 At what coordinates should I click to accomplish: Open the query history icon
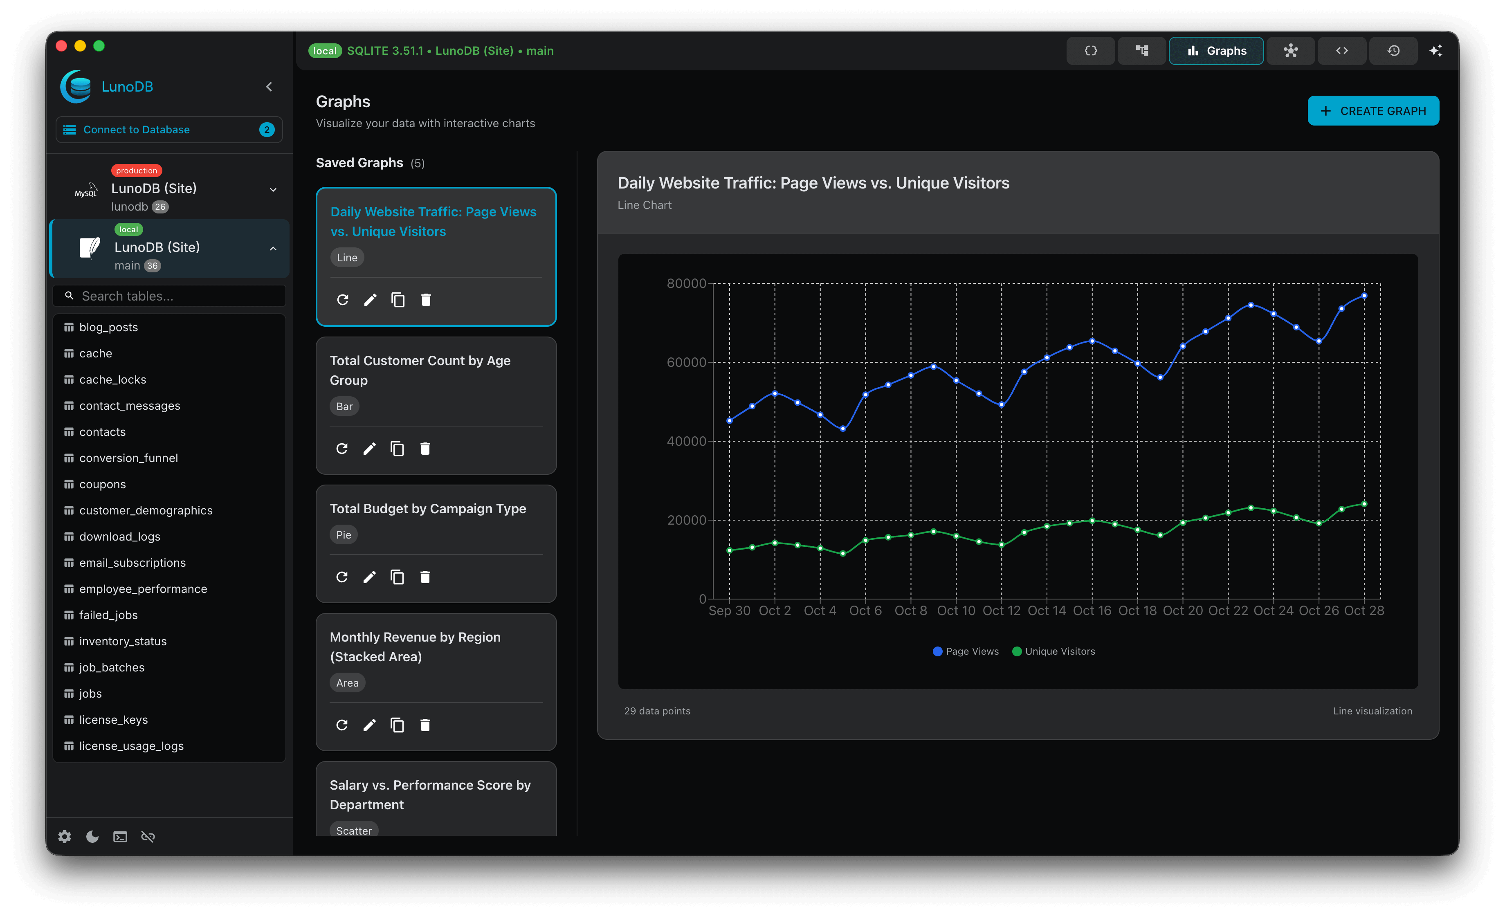(x=1393, y=51)
